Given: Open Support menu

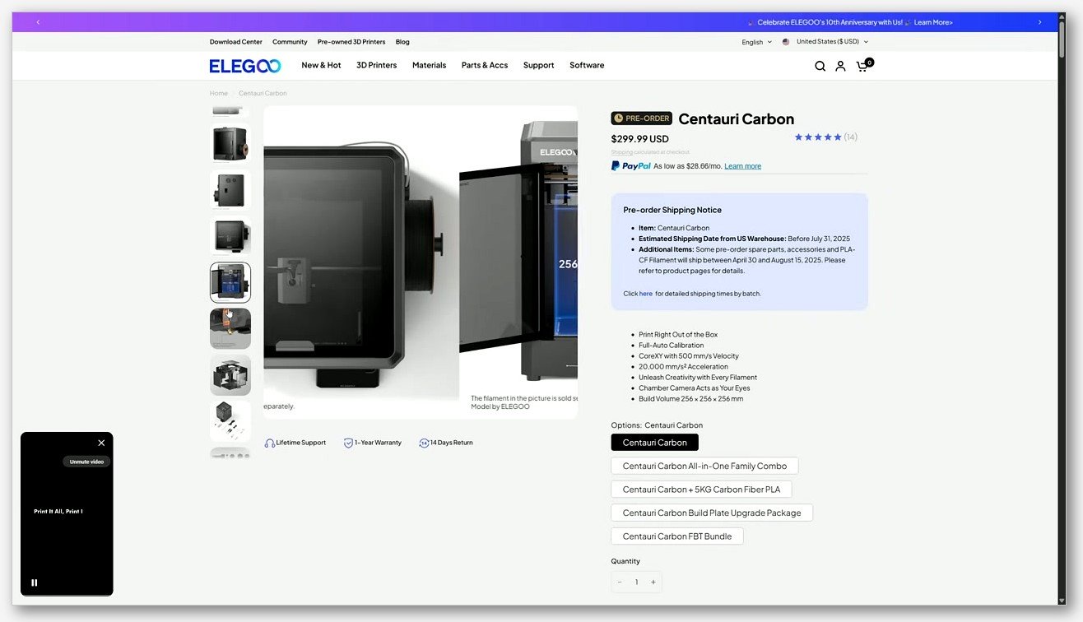Looking at the screenshot, I should [x=539, y=66].
